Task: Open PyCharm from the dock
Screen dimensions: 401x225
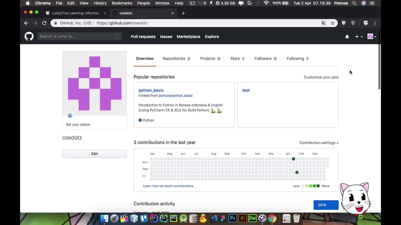Action: 173,218
